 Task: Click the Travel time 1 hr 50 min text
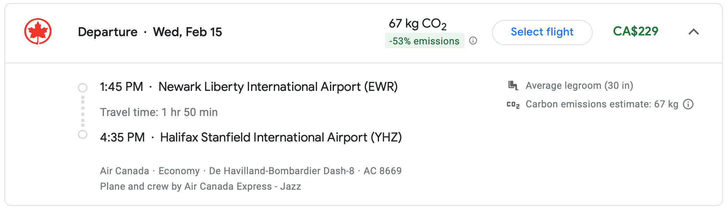(x=159, y=112)
